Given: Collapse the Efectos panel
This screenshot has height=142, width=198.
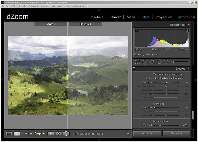Looking at the screenshot, I should click(189, 69).
